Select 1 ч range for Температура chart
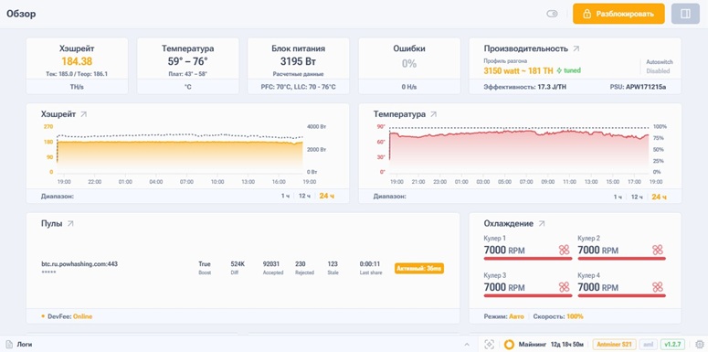This screenshot has width=708, height=352. pyautogui.click(x=618, y=197)
